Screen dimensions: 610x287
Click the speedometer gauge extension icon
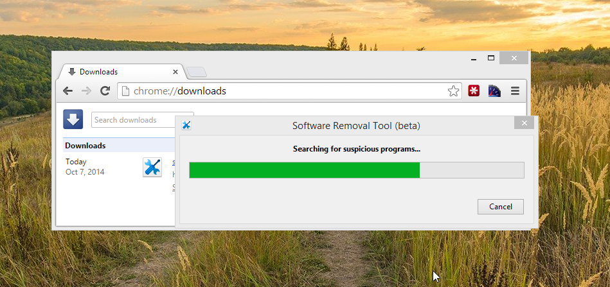point(494,91)
